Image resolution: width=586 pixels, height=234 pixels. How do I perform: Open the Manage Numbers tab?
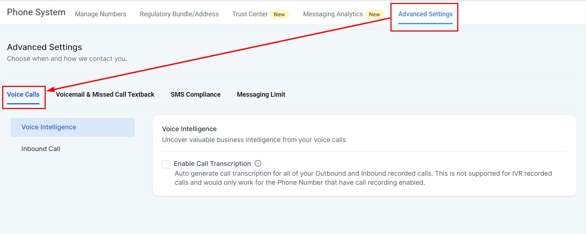101,14
